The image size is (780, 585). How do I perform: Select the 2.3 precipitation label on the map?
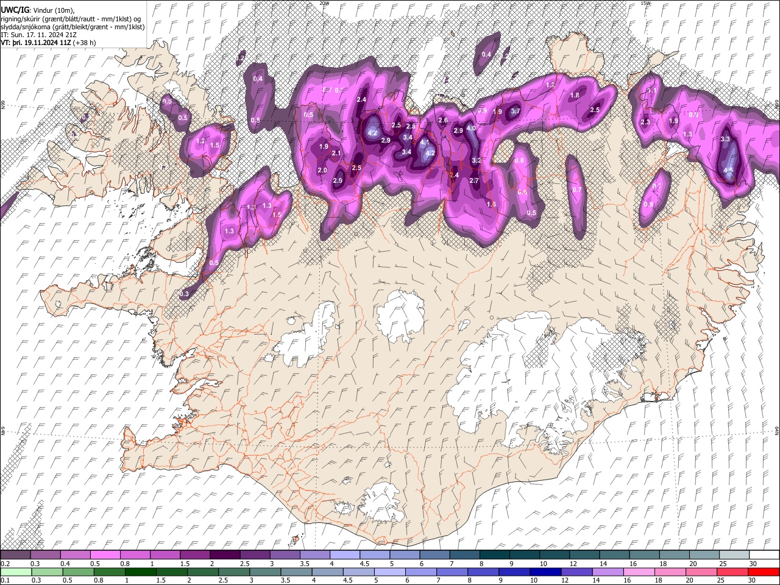[645, 122]
